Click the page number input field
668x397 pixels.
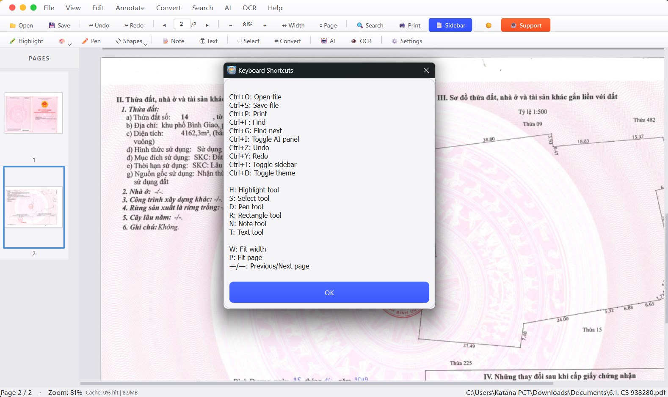(182, 24)
